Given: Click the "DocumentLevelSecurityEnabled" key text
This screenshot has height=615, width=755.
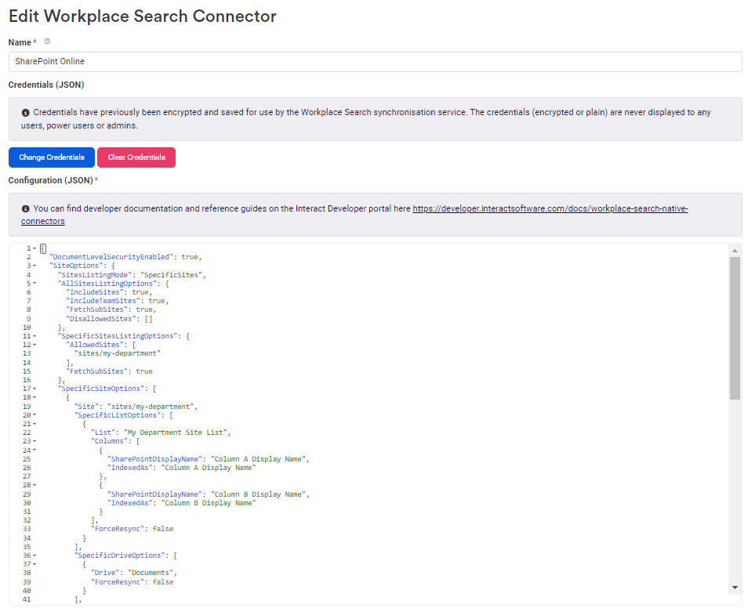Looking at the screenshot, I should click(111, 257).
